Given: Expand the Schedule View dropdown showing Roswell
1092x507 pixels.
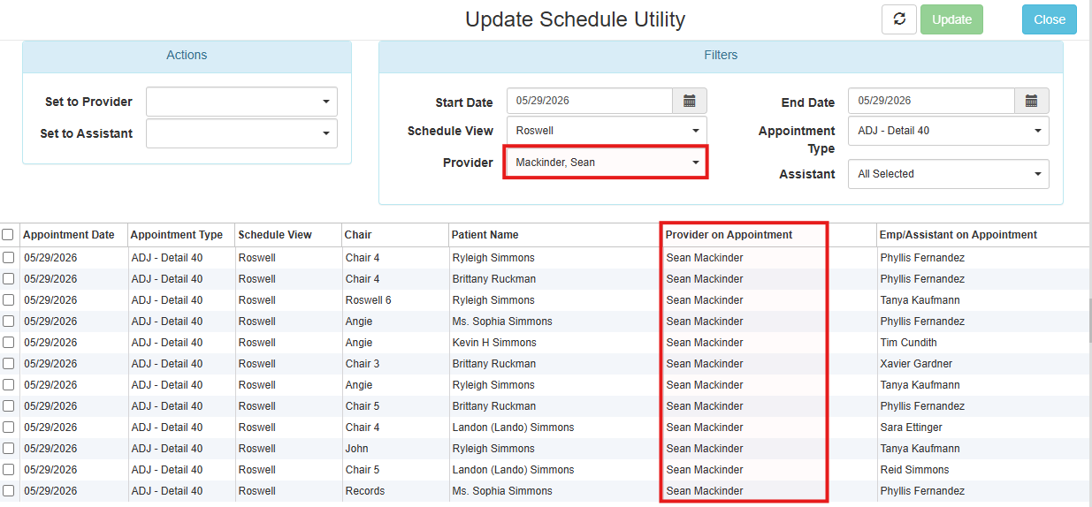Looking at the screenshot, I should [607, 131].
